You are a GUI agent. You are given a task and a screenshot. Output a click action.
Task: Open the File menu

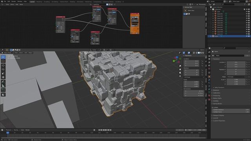point(5,2)
